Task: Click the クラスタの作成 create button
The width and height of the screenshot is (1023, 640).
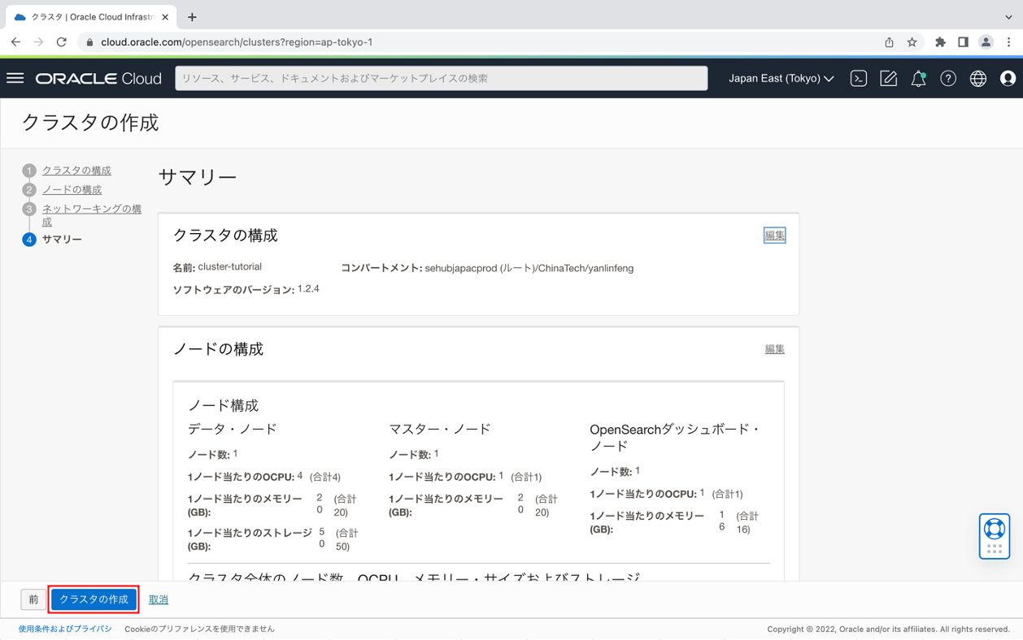Action: click(94, 599)
